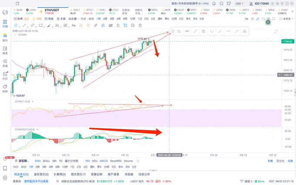Viewport: 296px width, 185px height.
Task: Open the USD currency dropdown
Action: pyautogui.click(x=239, y=3)
